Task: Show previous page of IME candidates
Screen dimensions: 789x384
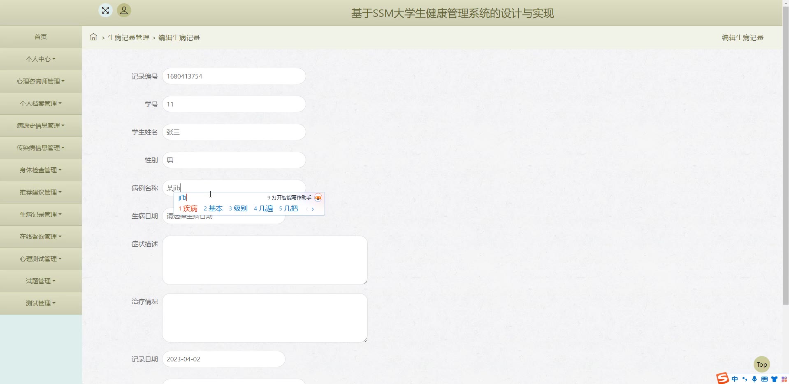Action: [x=306, y=209]
